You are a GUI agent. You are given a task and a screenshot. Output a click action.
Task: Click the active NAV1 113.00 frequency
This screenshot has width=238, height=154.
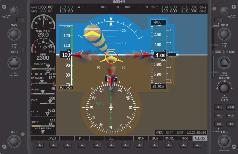66,7
